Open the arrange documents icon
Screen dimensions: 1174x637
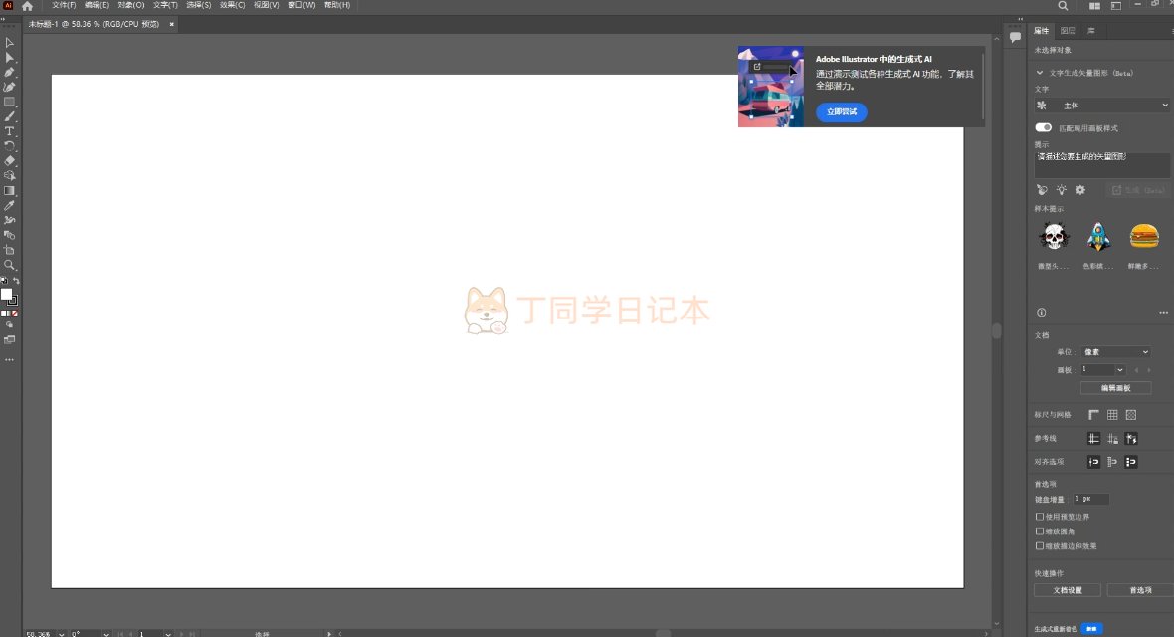(1094, 6)
